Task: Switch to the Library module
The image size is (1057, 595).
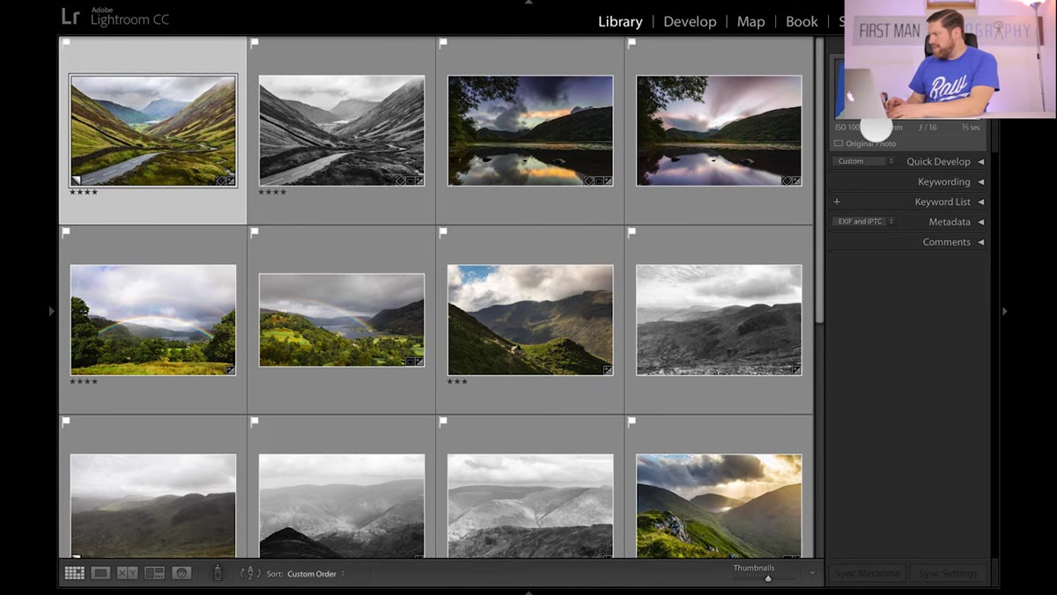Action: click(x=620, y=22)
